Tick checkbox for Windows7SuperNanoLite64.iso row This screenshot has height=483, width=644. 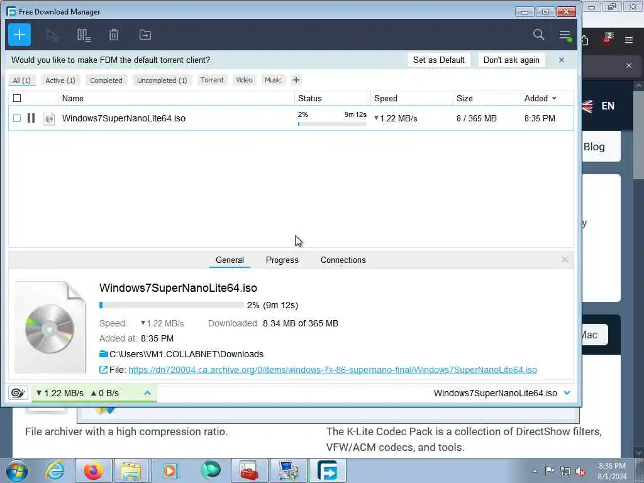pyautogui.click(x=17, y=118)
